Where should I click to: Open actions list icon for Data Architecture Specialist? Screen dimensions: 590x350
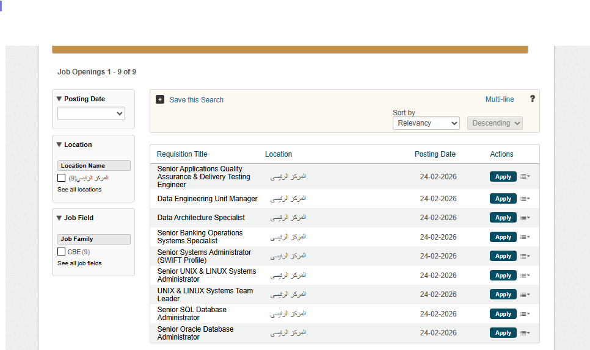point(525,218)
